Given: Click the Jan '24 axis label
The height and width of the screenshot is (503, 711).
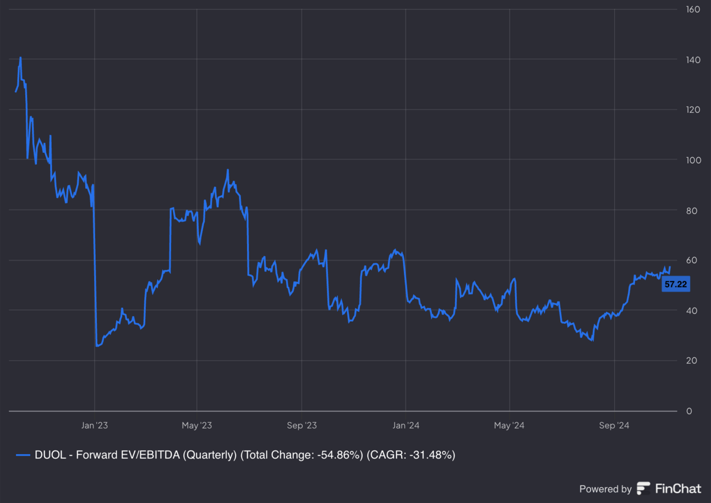Looking at the screenshot, I should click(x=406, y=425).
